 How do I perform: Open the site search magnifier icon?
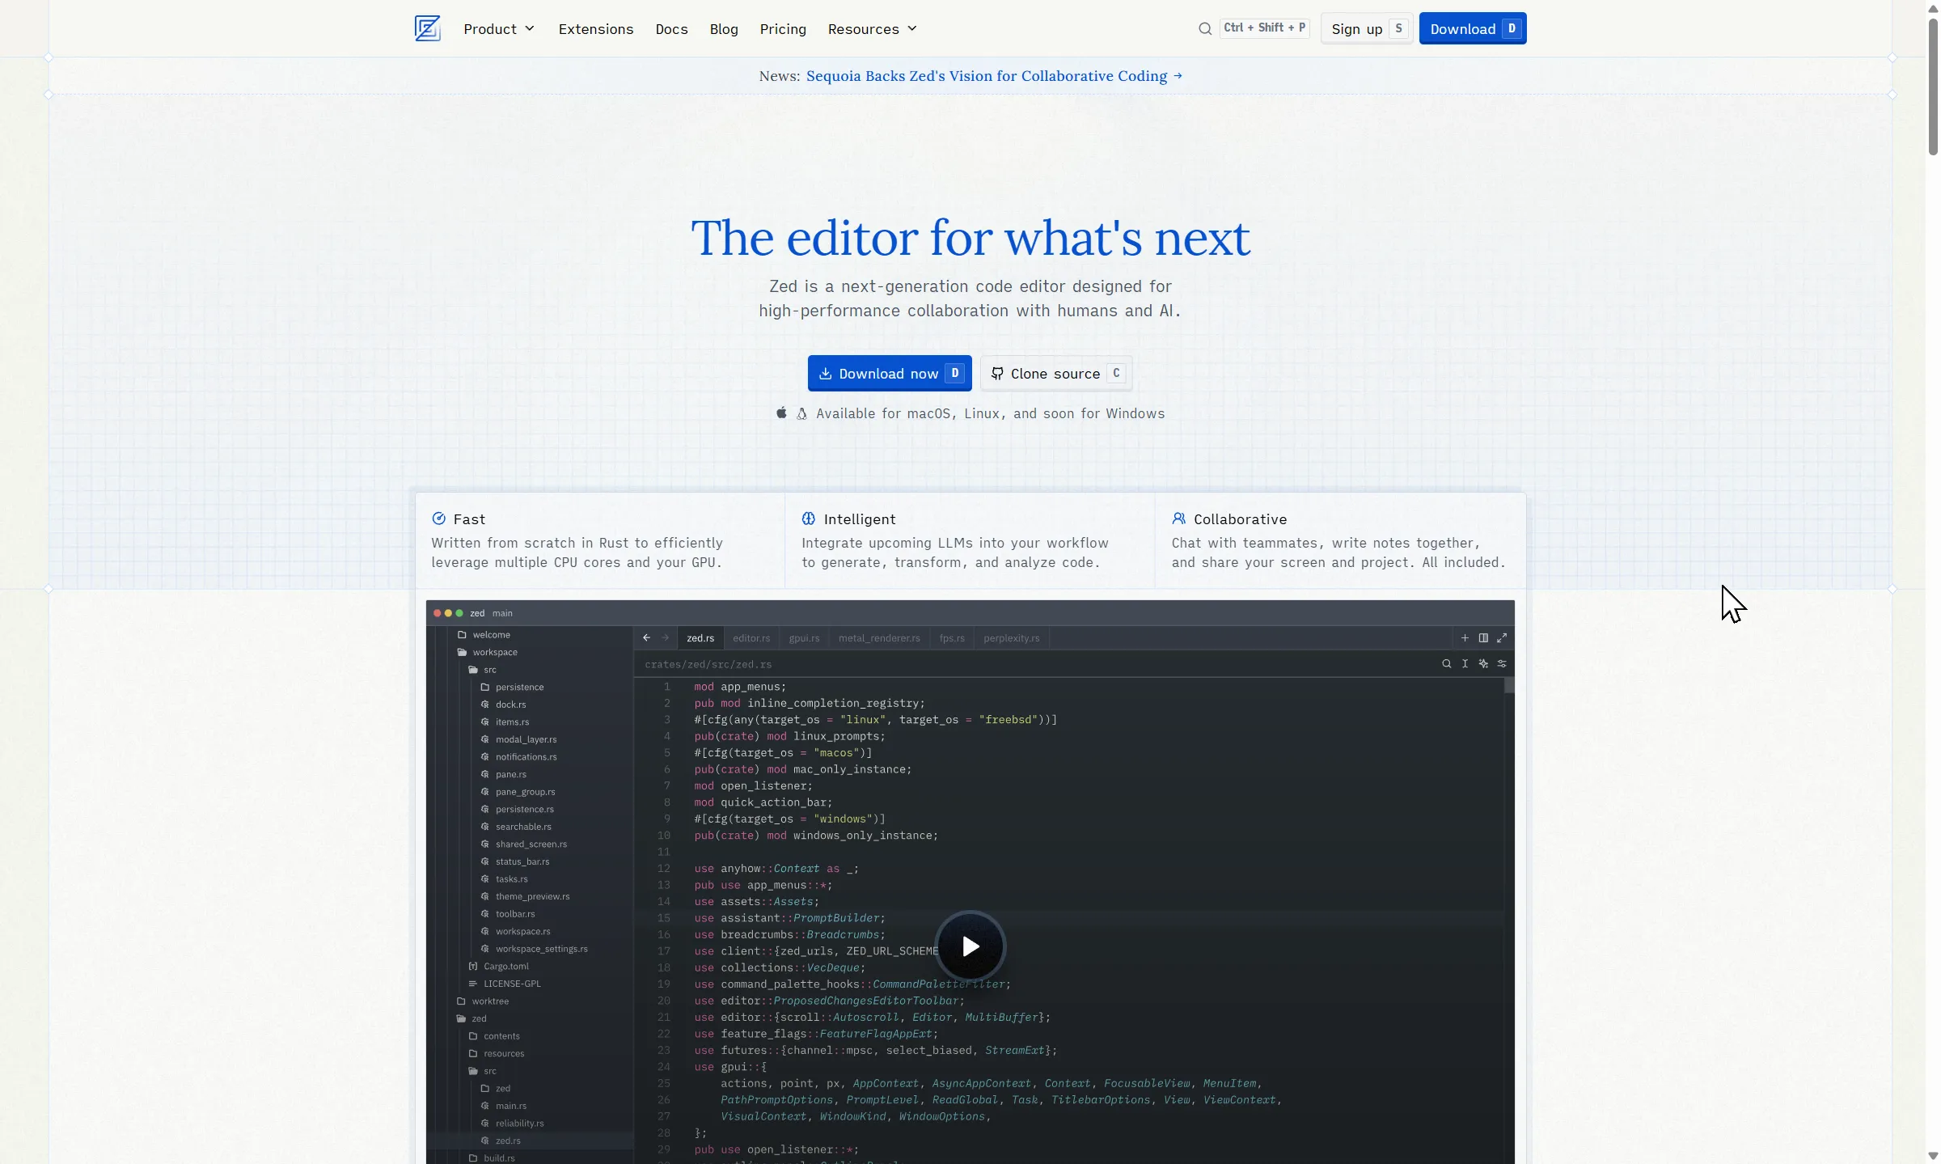(1205, 29)
